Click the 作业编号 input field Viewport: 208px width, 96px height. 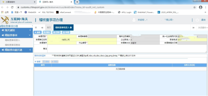click(x=102, y=43)
